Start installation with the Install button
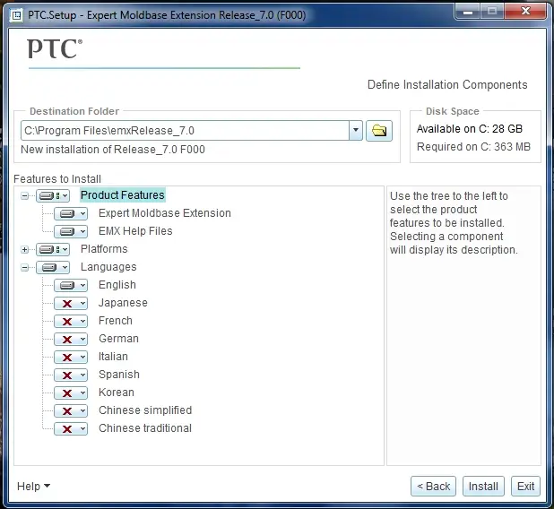The image size is (554, 509). [483, 487]
